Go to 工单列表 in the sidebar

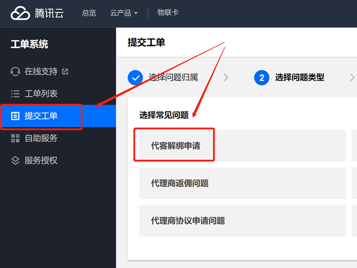pos(41,93)
